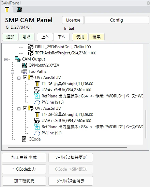The width and height of the screenshot is (150, 187).
Task: Click the 加工曲線 生成 button
Action: coord(24,158)
